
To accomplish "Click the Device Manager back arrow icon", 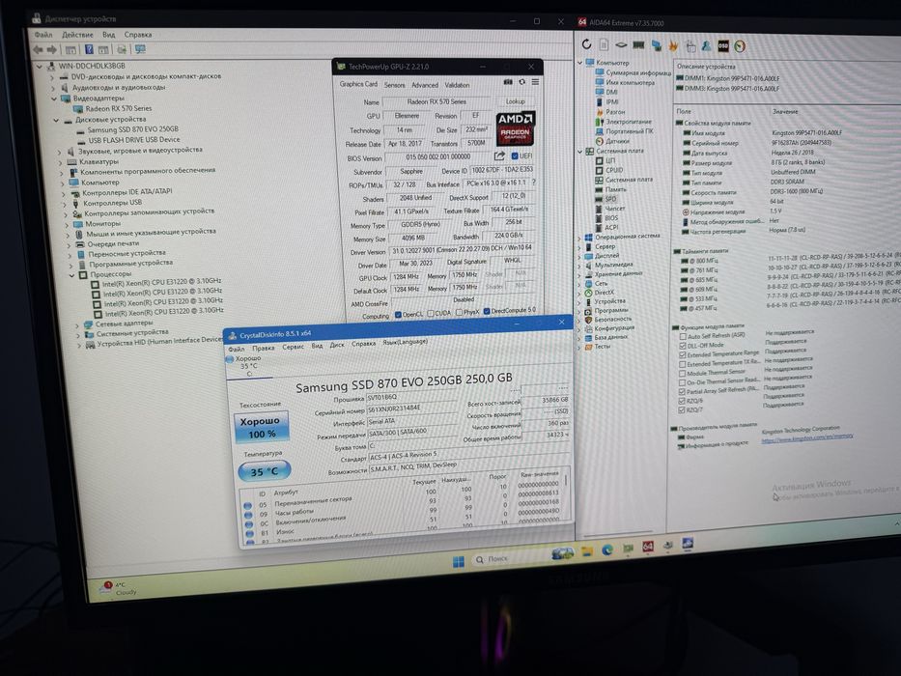I will [x=39, y=50].
